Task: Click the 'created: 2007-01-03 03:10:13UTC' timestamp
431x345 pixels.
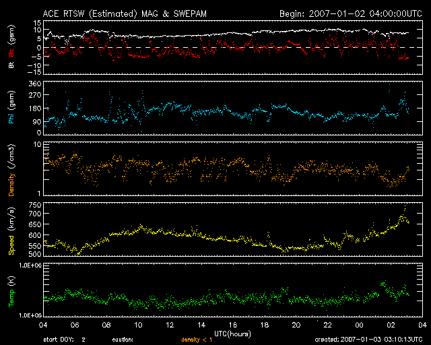Action: coord(368,339)
